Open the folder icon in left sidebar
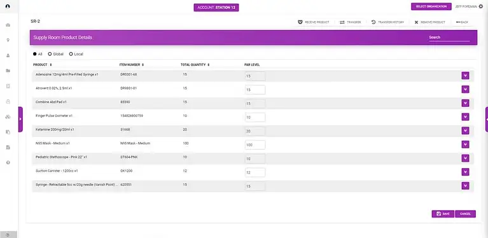488x238 pixels. click(x=8, y=71)
